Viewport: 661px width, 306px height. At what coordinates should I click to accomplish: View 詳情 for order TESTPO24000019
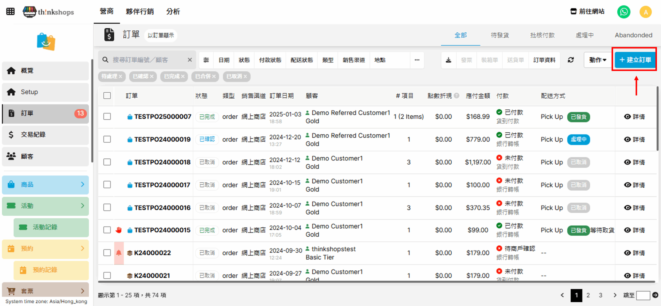[634, 140]
